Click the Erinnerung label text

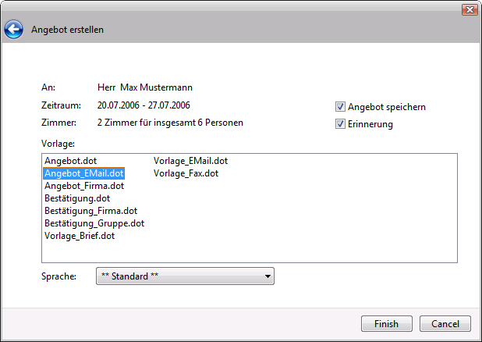(370, 124)
